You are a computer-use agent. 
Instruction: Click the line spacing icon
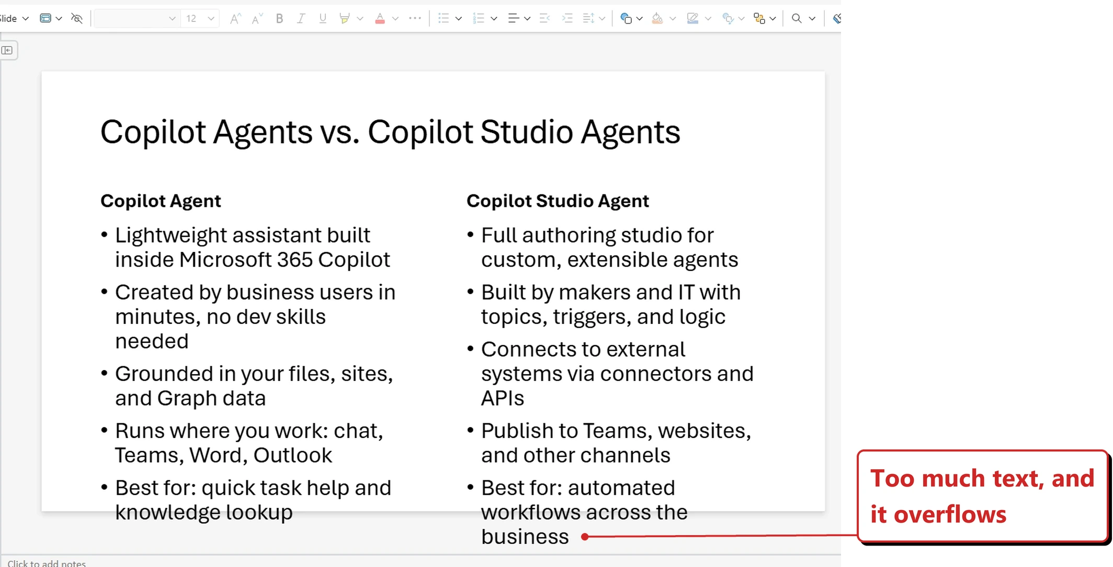588,18
